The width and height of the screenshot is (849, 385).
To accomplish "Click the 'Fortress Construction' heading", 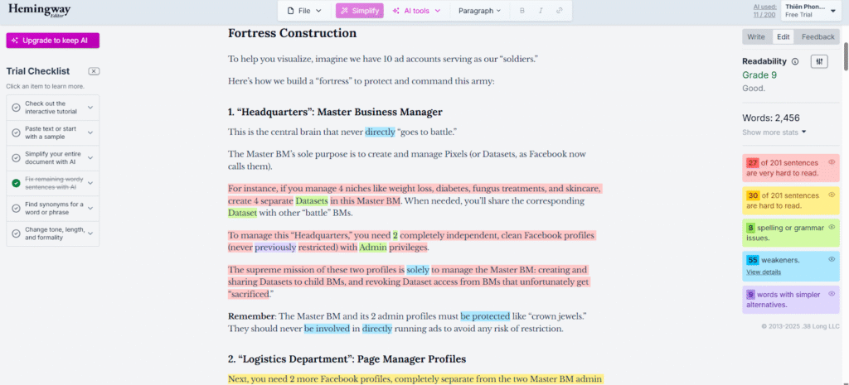I will [293, 33].
